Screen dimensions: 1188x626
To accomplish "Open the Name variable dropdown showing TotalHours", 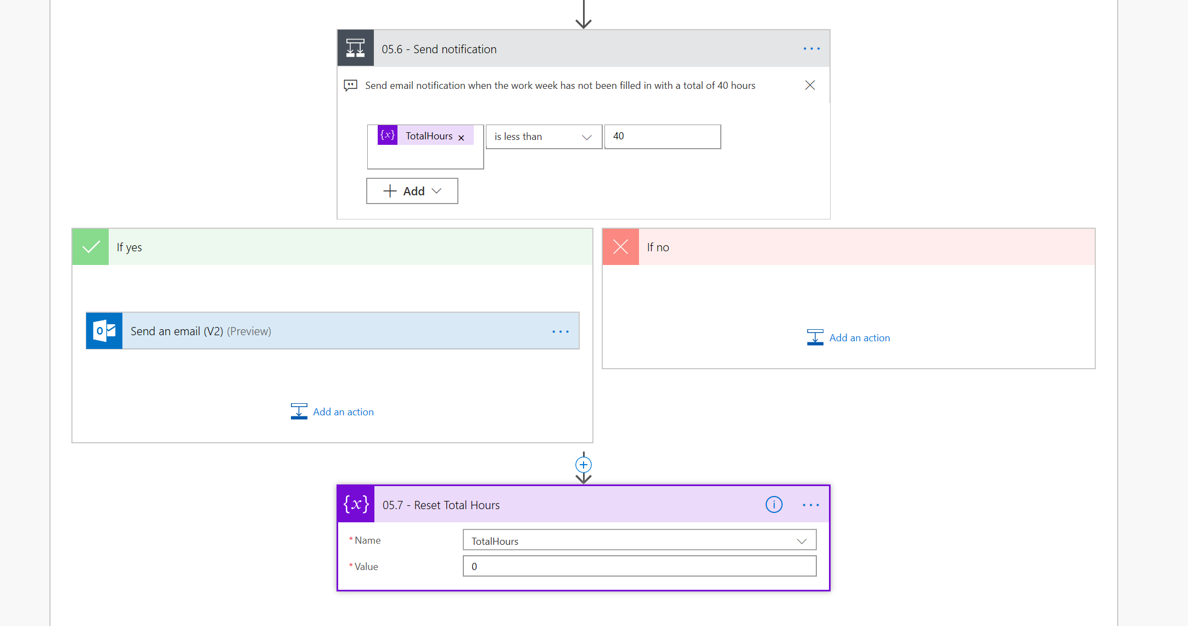I will [x=639, y=540].
